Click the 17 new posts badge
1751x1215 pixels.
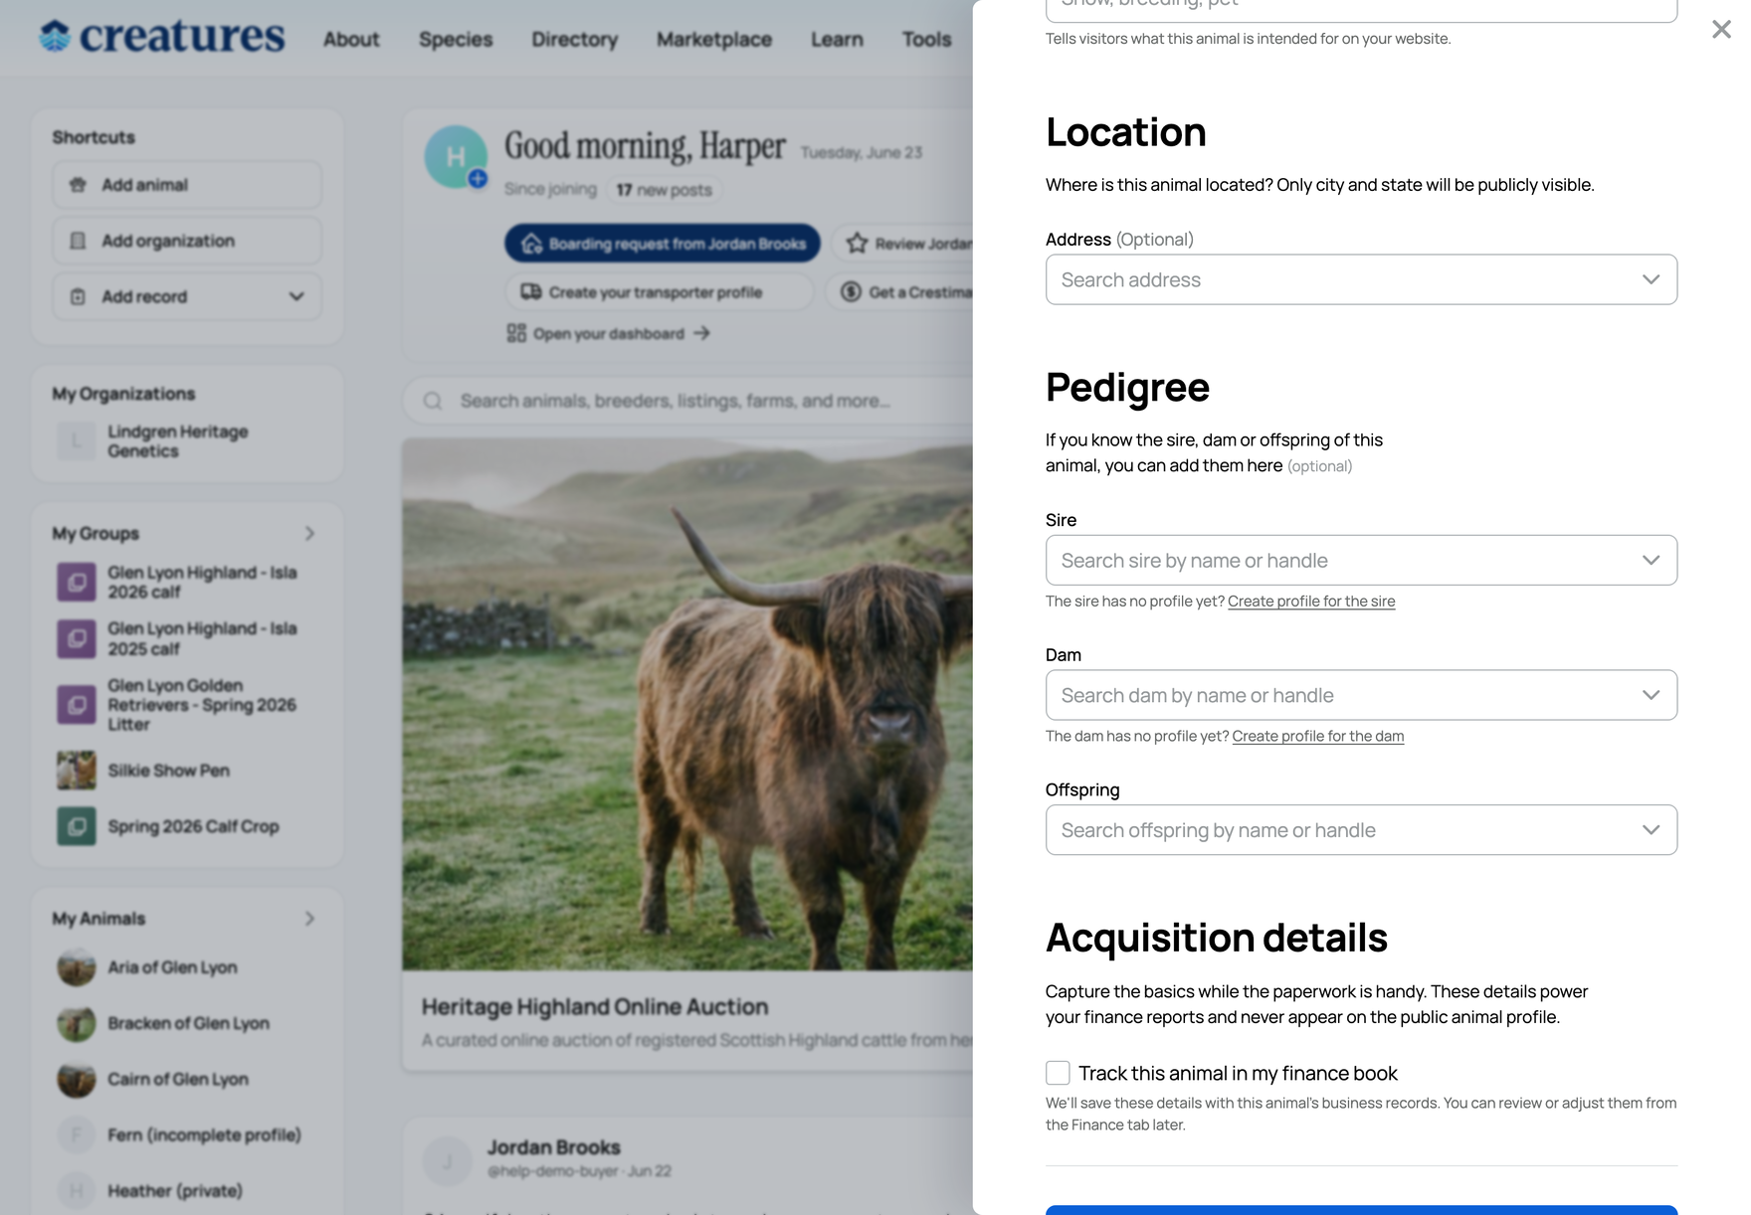[x=665, y=190]
